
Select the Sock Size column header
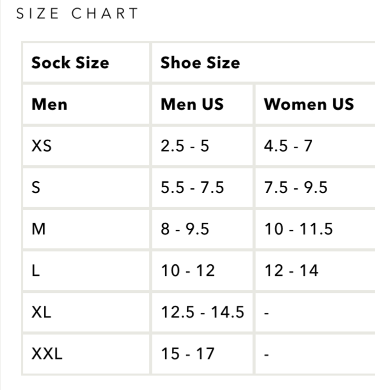pos(70,63)
